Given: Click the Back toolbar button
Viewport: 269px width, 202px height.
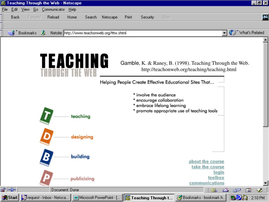Looking at the screenshot, I should (15, 17).
